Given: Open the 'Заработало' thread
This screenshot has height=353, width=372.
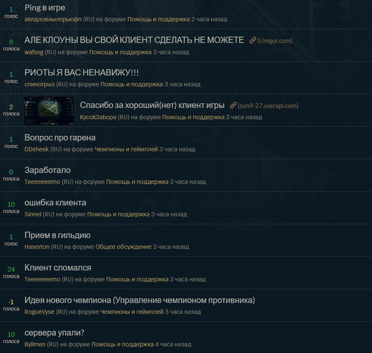Looking at the screenshot, I should pos(47,170).
